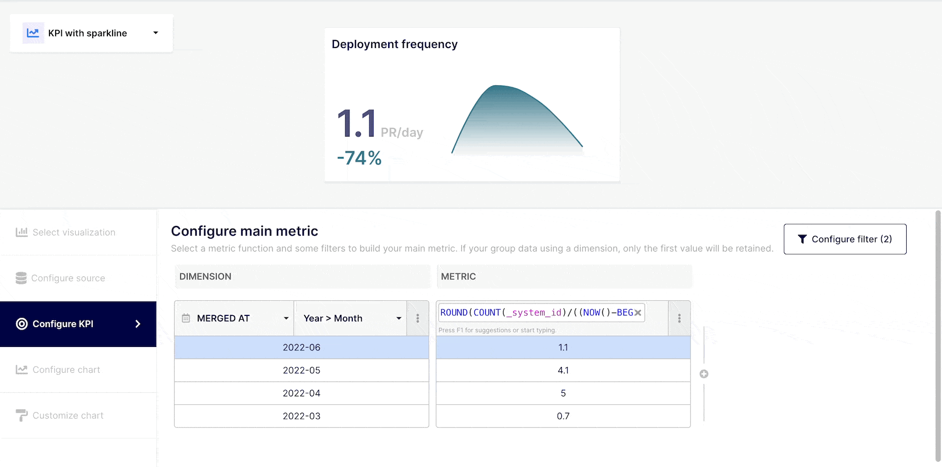This screenshot has height=467, width=942.
Task: Open the Customize chart step
Action: 68,416
